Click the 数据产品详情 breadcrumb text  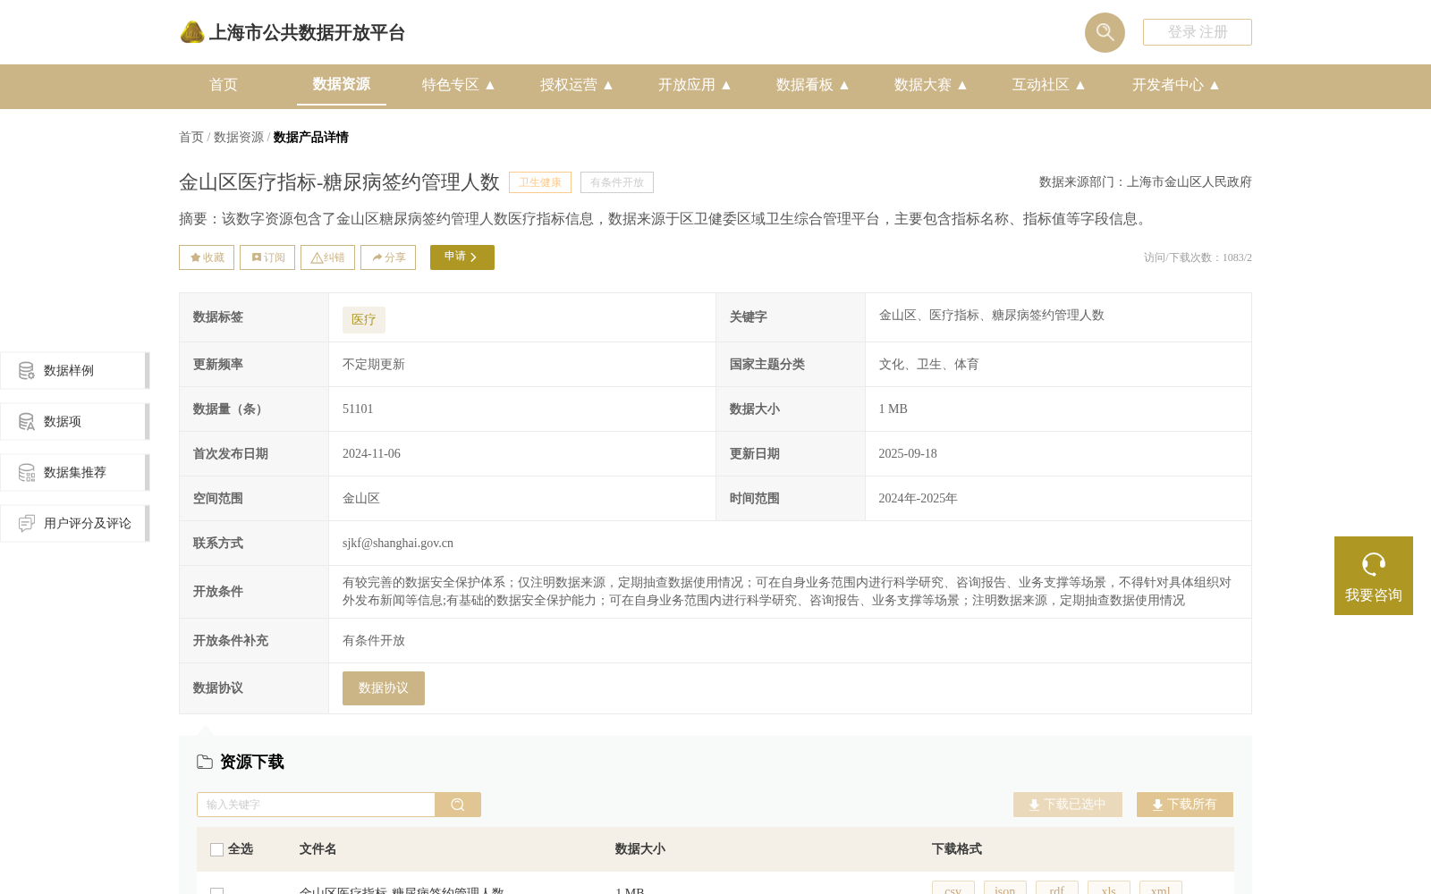pyautogui.click(x=311, y=138)
